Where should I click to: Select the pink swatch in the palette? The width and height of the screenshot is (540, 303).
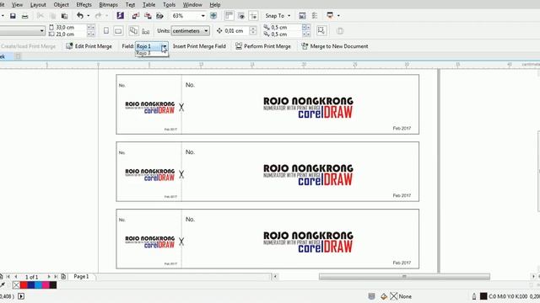(x=46, y=284)
